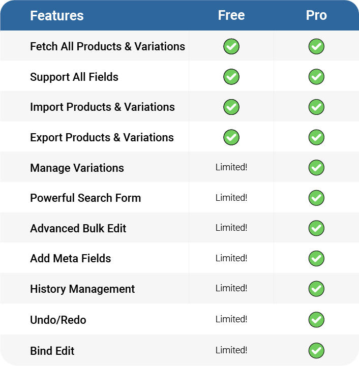
Task: Click the Free checkmark for Fetch All Products
Action: pyautogui.click(x=231, y=46)
